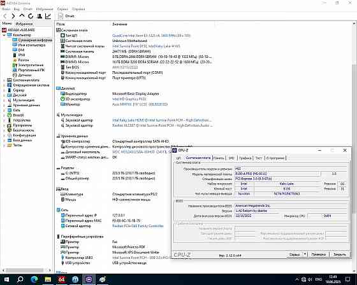Open the graph icon in AIDA64 toolbar
The image size is (357, 285).
pos(48,16)
